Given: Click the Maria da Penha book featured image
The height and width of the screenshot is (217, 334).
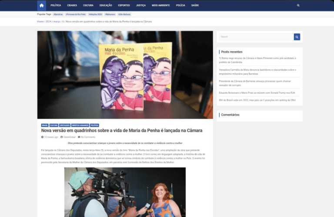Looking at the screenshot, I should [125, 75].
